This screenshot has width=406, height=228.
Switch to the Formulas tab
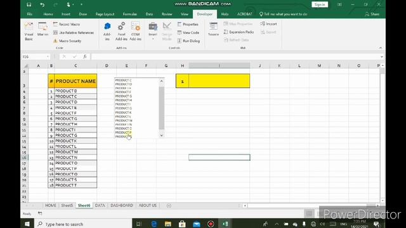click(130, 14)
